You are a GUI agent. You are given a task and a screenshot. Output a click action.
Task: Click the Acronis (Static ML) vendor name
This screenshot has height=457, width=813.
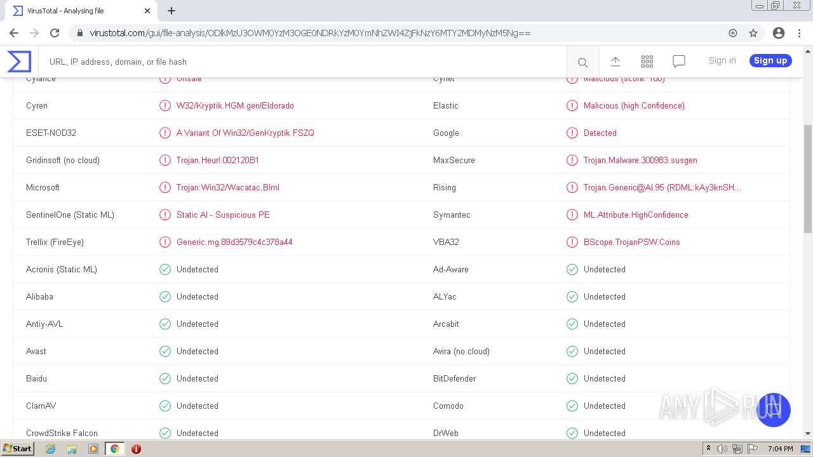pyautogui.click(x=62, y=270)
